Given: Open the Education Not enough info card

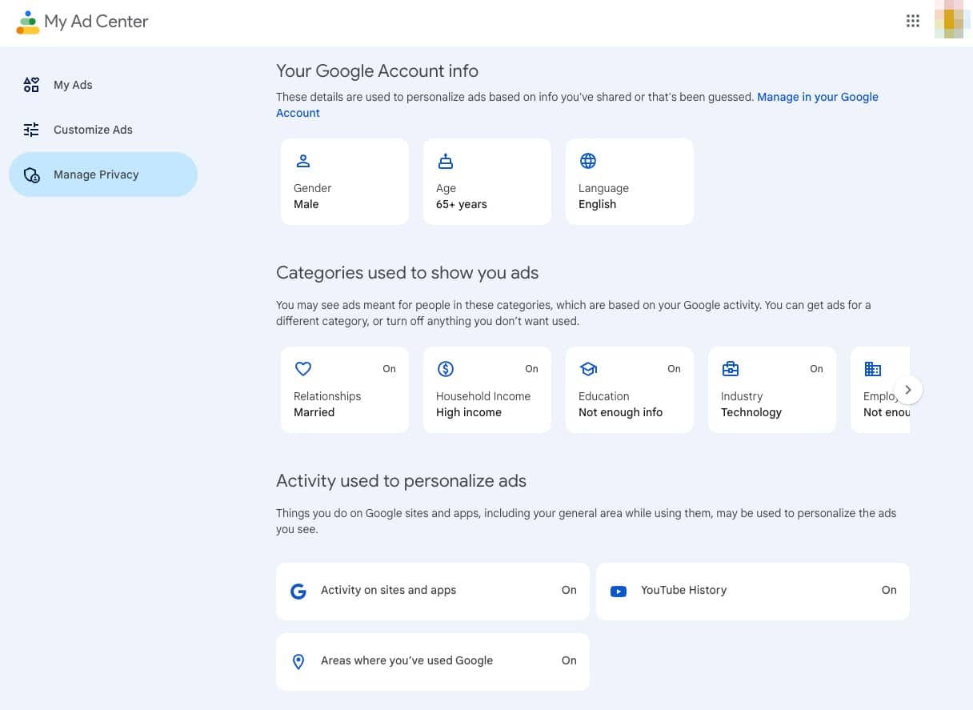Looking at the screenshot, I should [x=630, y=390].
